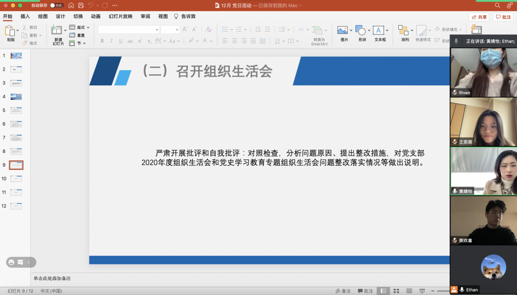Toggle comments pane with status bar 批注
Image resolution: width=517 pixels, height=295 pixels.
click(x=365, y=291)
